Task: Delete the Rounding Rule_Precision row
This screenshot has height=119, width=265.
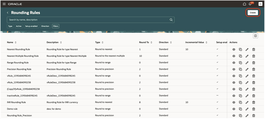Action: (x=254, y=116)
